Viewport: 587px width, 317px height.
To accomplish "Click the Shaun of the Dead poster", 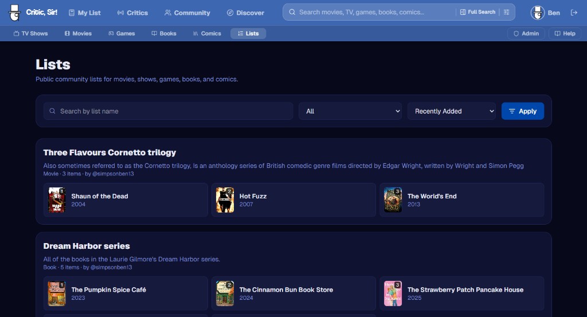I will point(57,200).
